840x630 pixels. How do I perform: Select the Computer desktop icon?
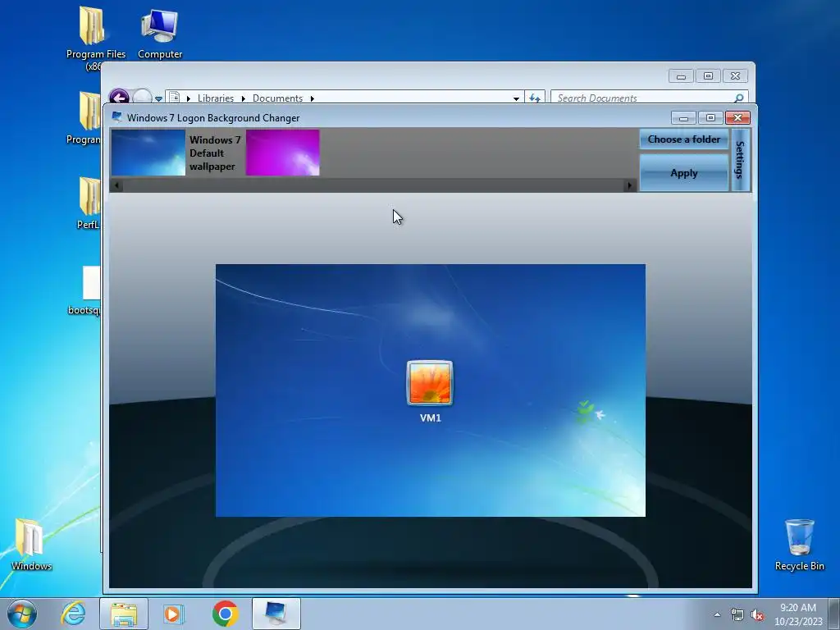160,34
